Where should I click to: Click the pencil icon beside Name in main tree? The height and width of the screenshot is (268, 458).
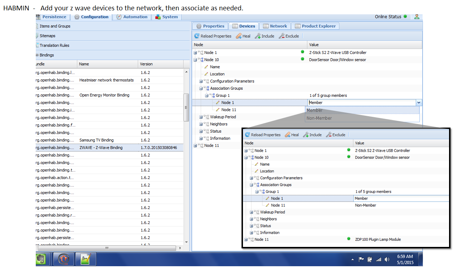206,67
